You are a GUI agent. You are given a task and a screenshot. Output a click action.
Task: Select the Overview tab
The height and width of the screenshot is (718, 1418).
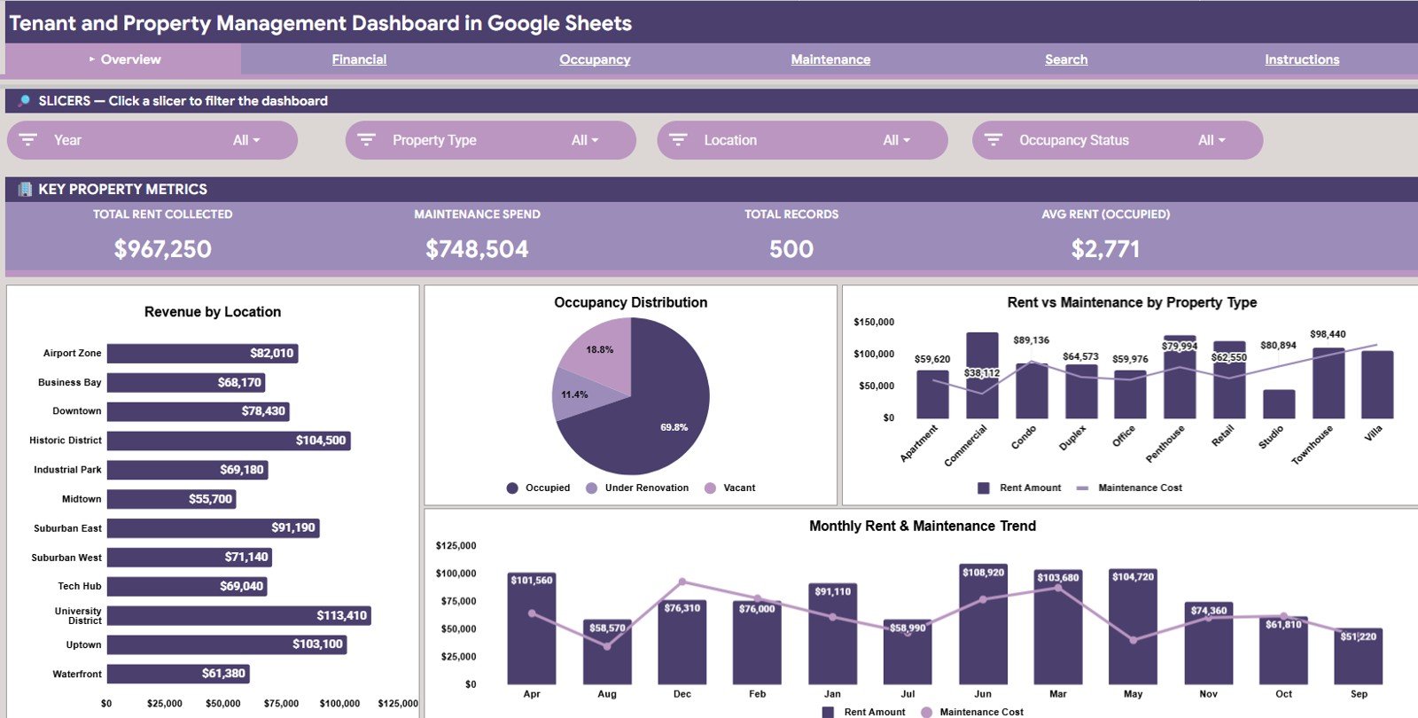click(123, 59)
